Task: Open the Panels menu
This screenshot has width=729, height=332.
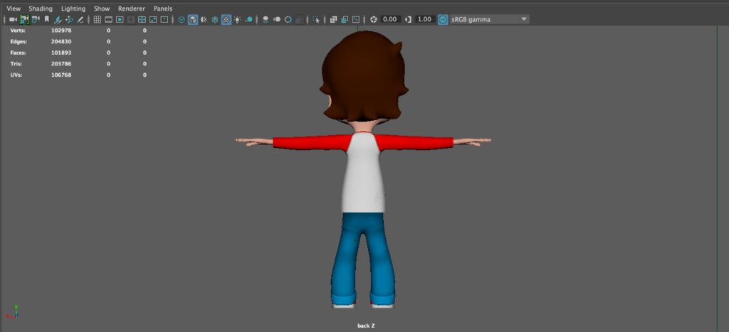Action: click(163, 9)
